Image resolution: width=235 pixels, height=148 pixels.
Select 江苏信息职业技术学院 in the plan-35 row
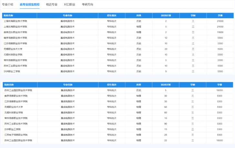coord(16,101)
